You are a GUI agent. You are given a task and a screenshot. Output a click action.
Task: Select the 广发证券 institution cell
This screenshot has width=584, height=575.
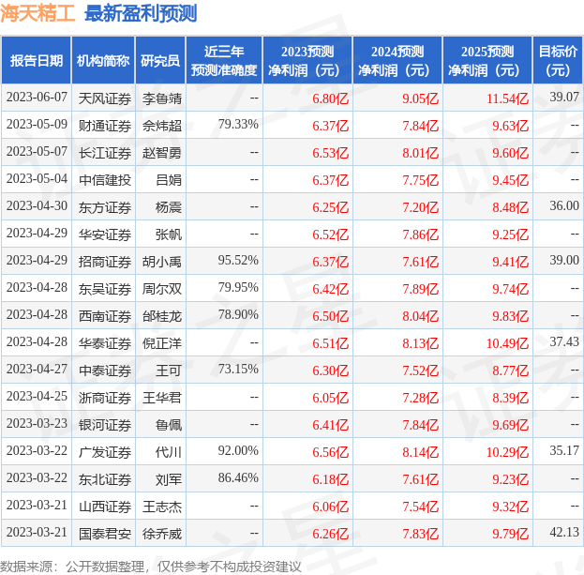[105, 452]
